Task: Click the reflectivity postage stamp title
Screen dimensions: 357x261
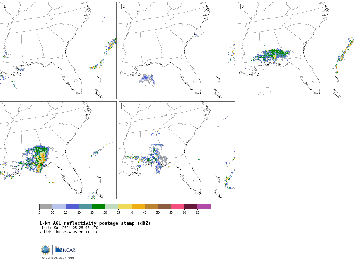Action: (95, 223)
